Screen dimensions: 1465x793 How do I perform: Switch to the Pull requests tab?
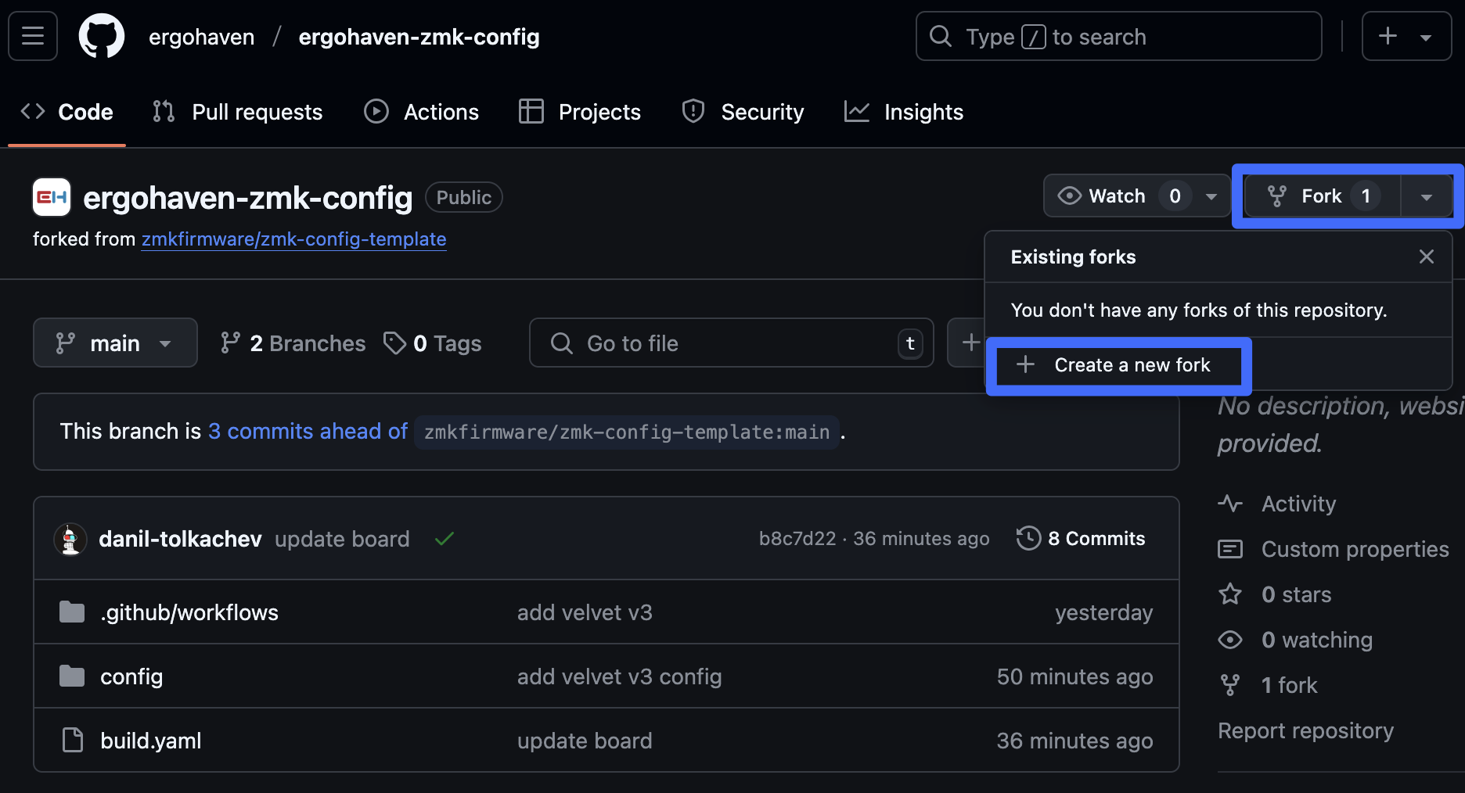point(238,112)
